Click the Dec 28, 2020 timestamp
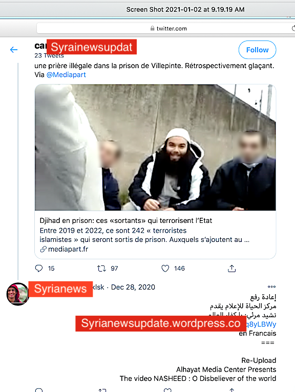 tap(133, 287)
